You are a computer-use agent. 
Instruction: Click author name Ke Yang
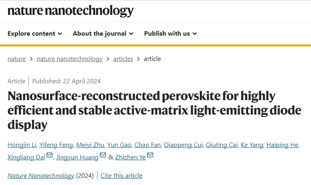[252, 145]
